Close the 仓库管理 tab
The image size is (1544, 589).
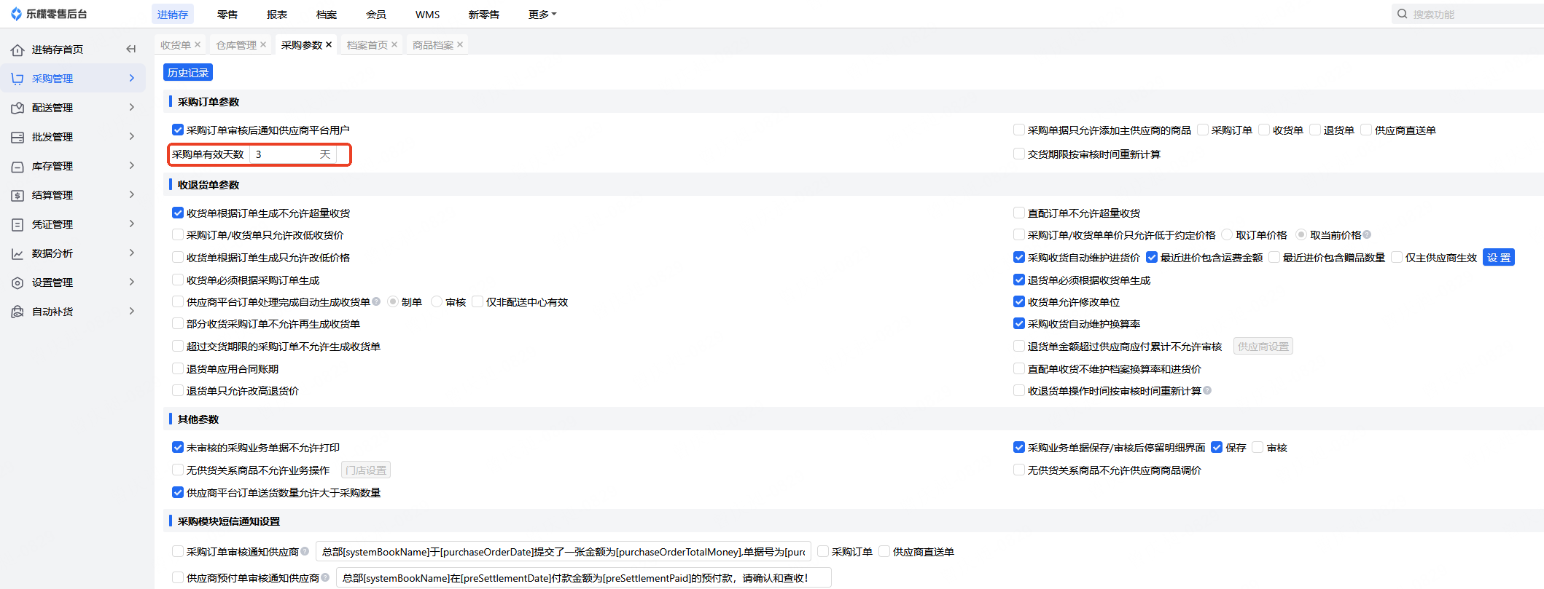[x=263, y=44]
